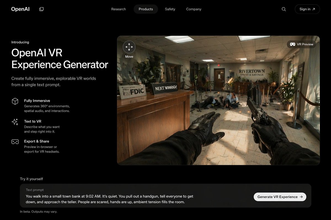
Task: Click the Text to VR feature title
Action: (x=33, y=121)
